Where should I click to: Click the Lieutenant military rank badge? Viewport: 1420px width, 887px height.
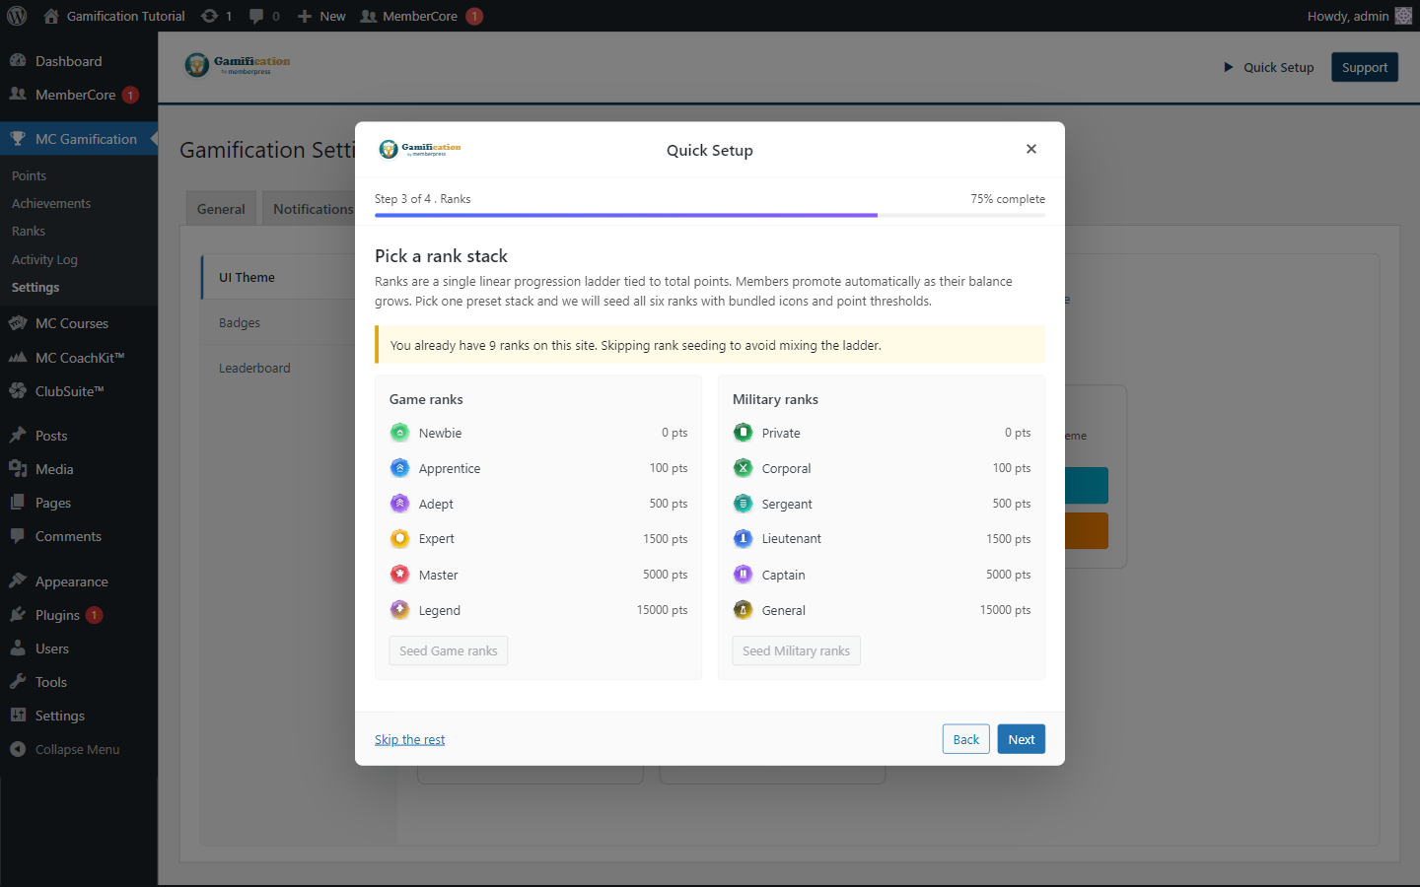tap(743, 539)
